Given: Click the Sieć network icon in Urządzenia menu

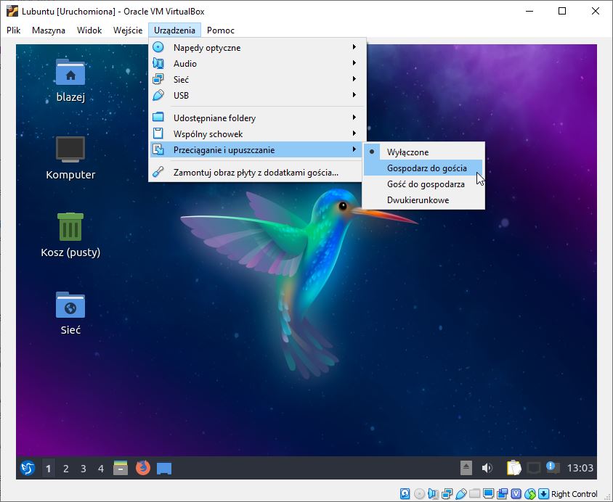Looking at the screenshot, I should click(x=158, y=79).
